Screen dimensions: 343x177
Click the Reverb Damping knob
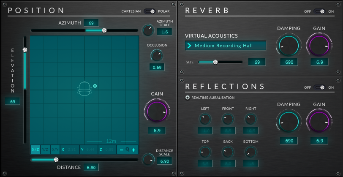(289, 45)
